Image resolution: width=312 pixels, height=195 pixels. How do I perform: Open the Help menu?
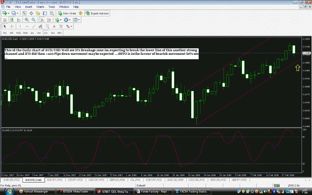pyautogui.click(x=76, y=7)
